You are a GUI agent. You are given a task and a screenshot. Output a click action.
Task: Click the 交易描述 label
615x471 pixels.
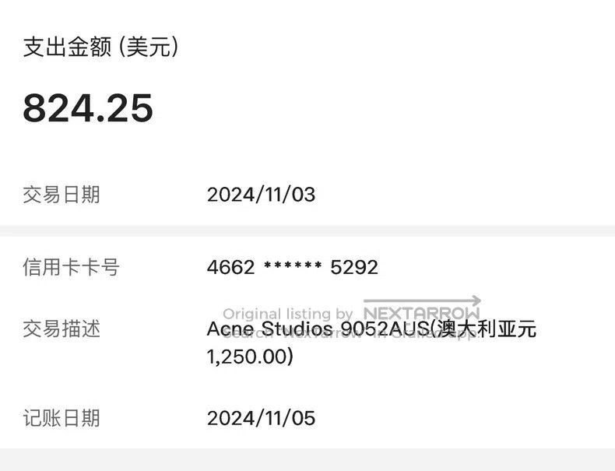coord(61,329)
